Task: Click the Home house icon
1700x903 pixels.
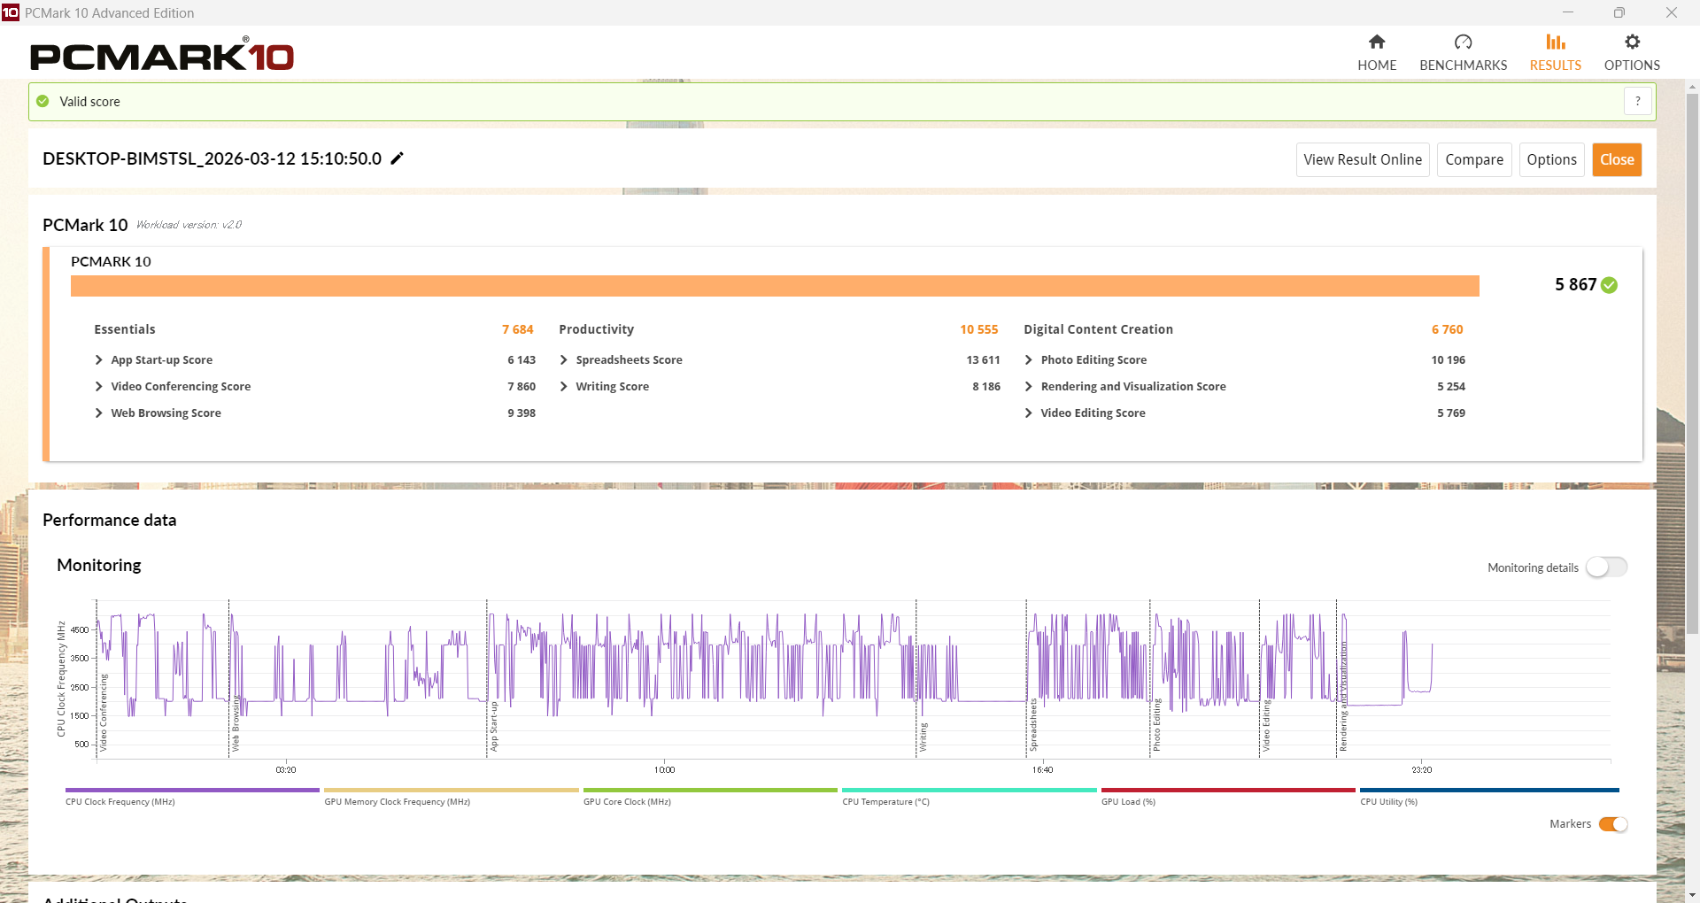Action: pos(1377,42)
